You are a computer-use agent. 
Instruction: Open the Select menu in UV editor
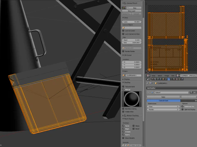click(x=160, y=76)
